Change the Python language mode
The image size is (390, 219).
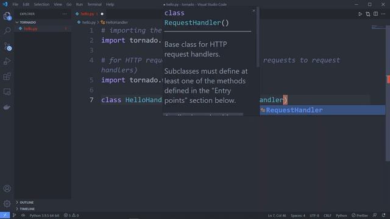pos(341,215)
